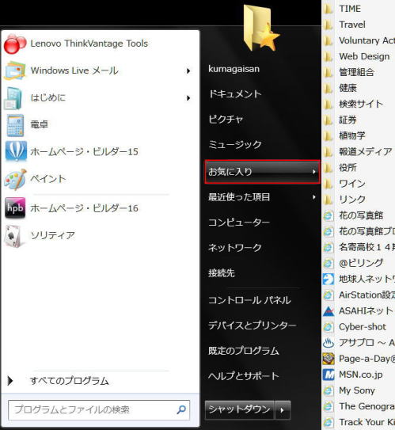Open ミュージック from Start menu
Image resolution: width=395 pixels, height=430 pixels.
(235, 145)
